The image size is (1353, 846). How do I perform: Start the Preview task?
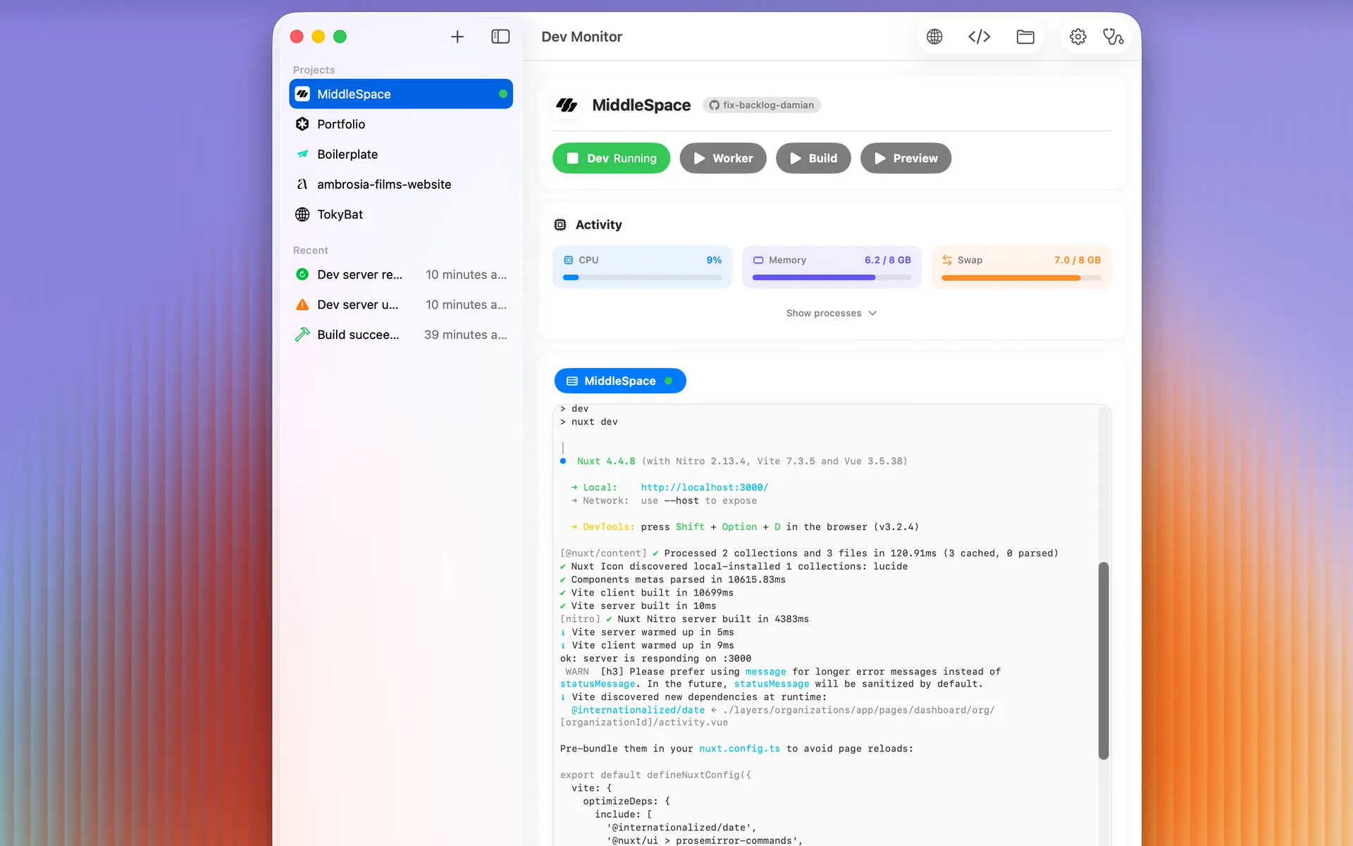[x=906, y=159]
